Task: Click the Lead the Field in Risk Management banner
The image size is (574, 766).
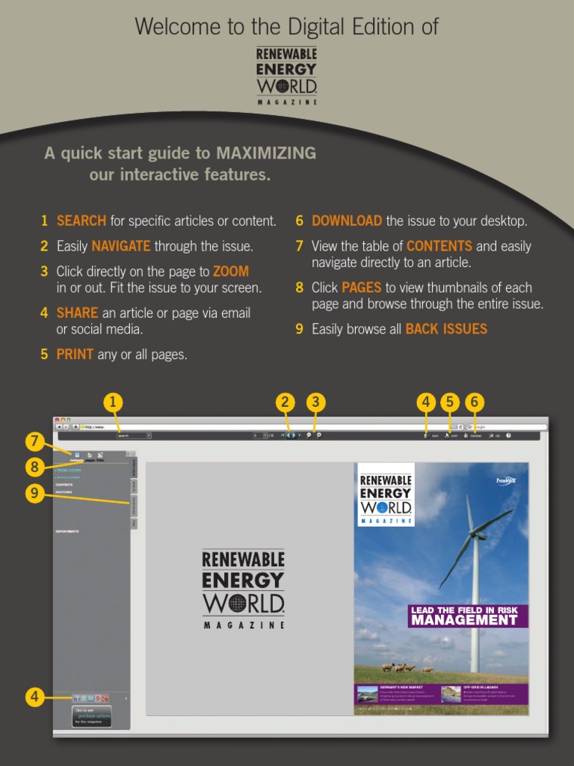Action: [x=468, y=616]
